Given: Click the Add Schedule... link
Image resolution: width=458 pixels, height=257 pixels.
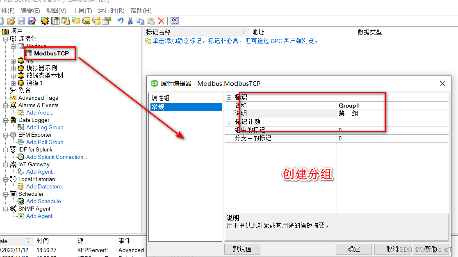Looking at the screenshot, I should [45, 201].
